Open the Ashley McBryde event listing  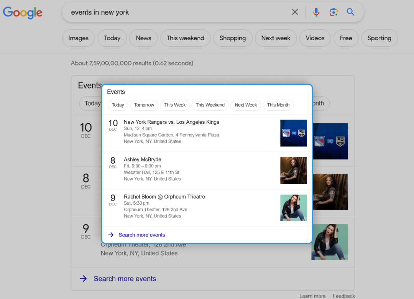[x=143, y=159]
